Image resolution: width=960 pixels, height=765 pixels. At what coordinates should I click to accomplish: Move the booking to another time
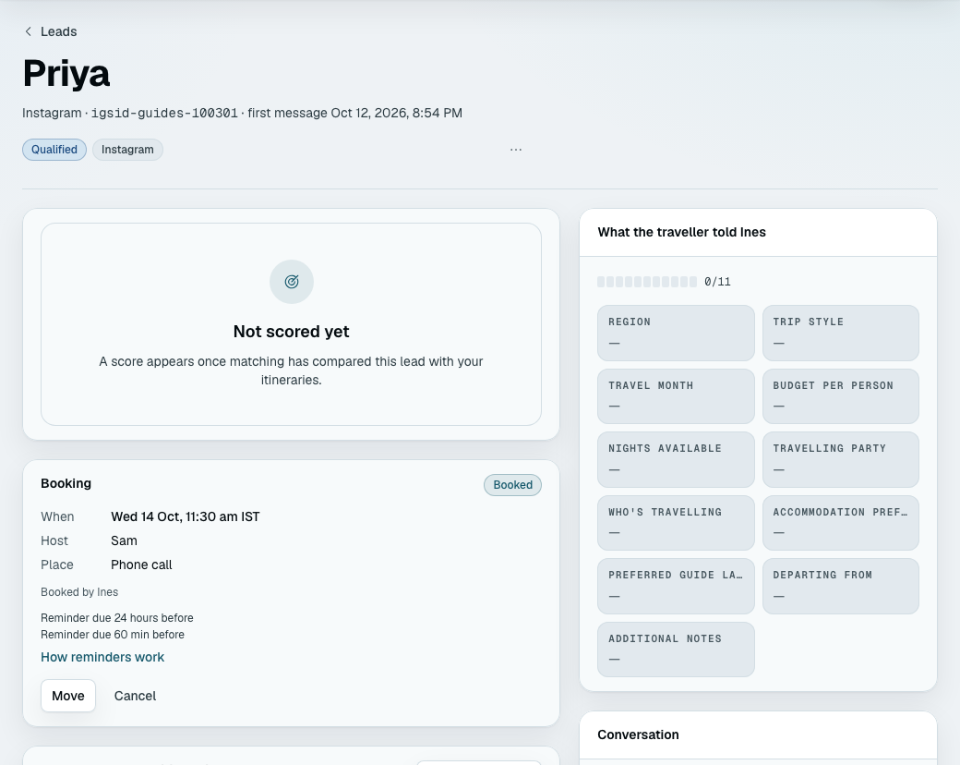click(68, 696)
